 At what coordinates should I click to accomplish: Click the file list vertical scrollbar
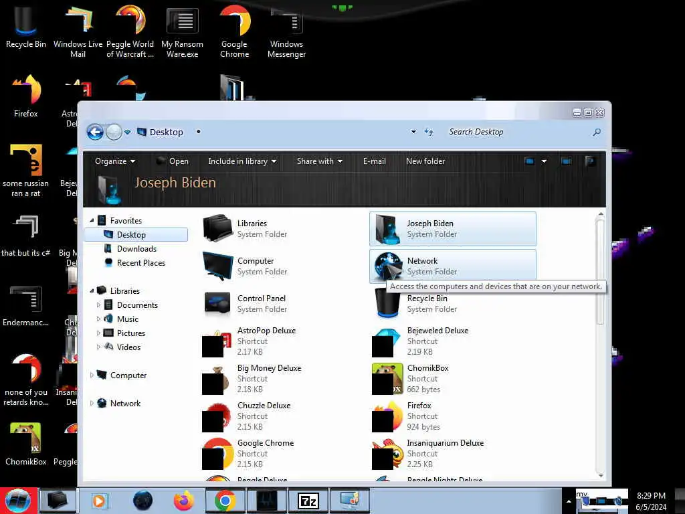point(601,272)
